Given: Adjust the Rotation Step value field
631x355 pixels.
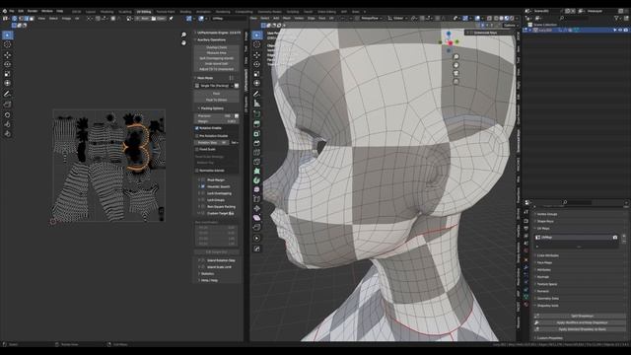Looking at the screenshot, I should click(212, 142).
